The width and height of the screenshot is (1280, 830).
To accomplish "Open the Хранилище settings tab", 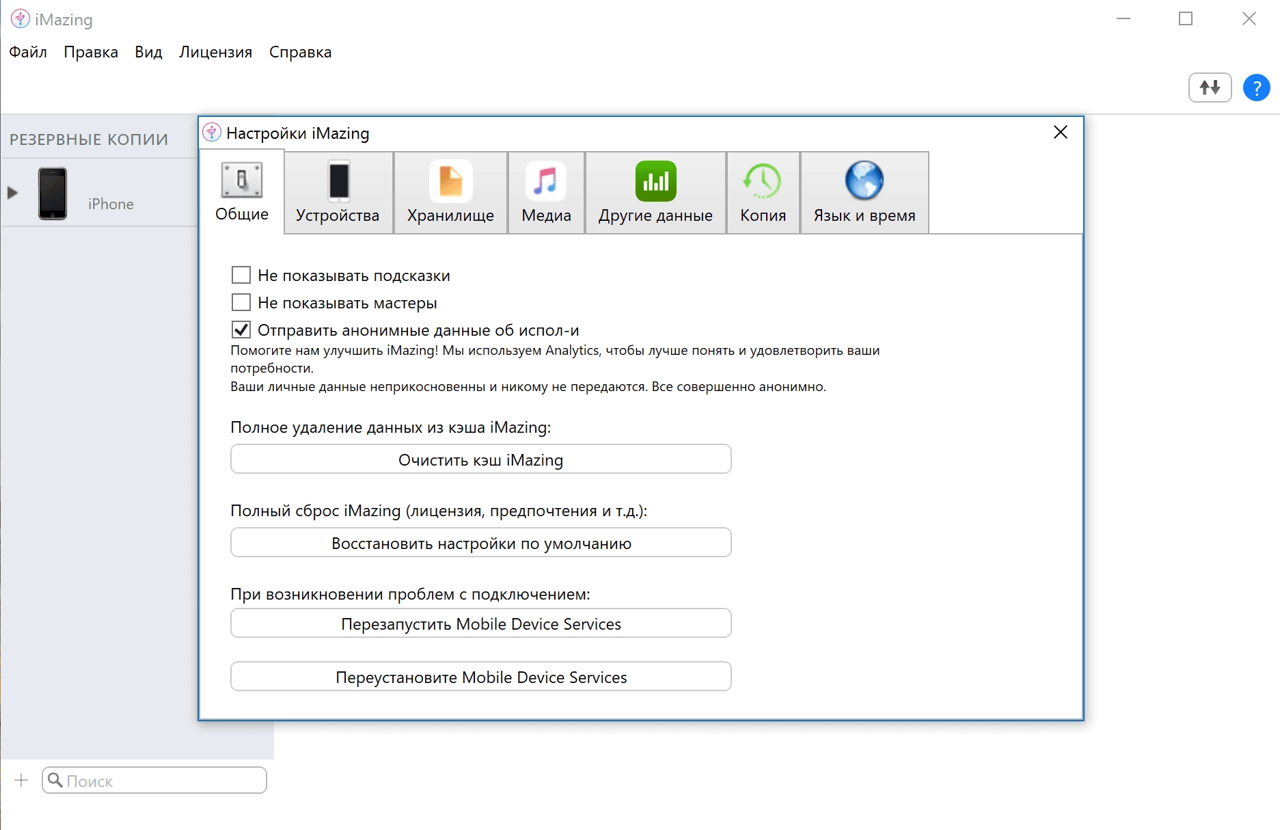I will pos(450,193).
